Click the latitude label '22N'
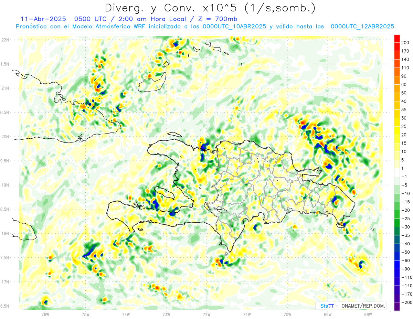This screenshot has height=319, width=413. point(6,40)
